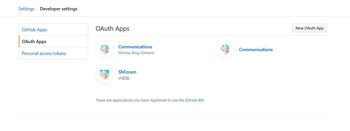Click the breadcrumb slash separator
The width and height of the screenshot is (350, 131).
point(37,9)
